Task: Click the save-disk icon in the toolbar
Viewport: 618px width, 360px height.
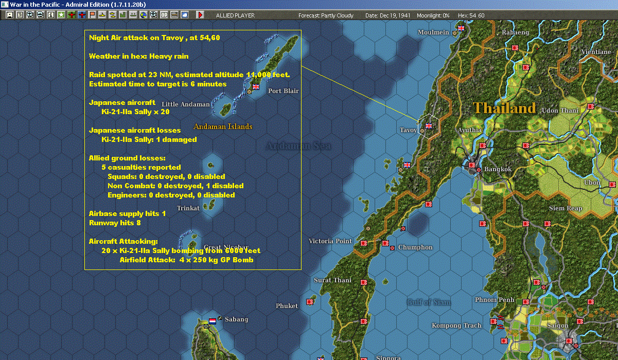Action: pyautogui.click(x=10, y=15)
